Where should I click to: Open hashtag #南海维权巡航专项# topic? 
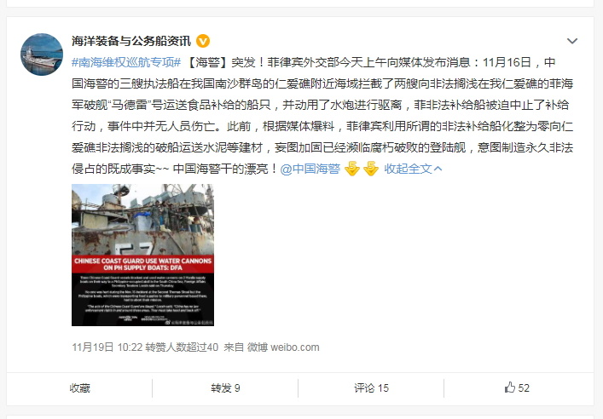point(126,62)
